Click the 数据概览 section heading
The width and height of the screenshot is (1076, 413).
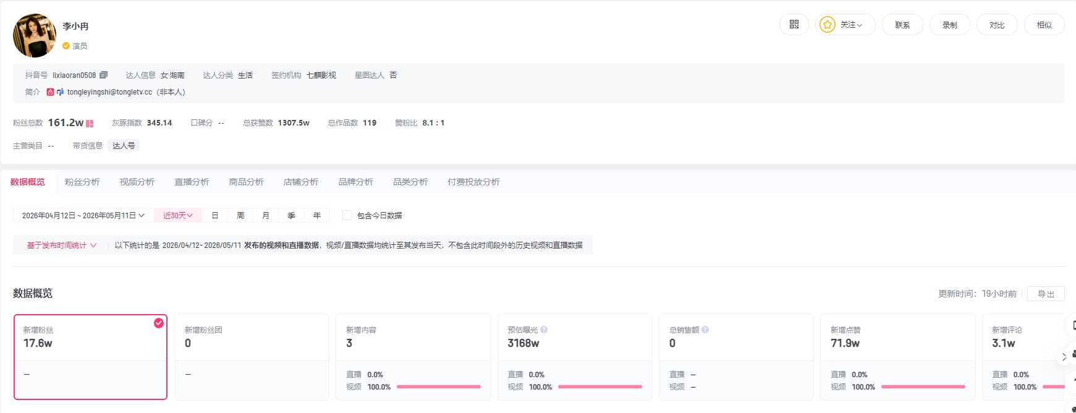pyautogui.click(x=33, y=293)
